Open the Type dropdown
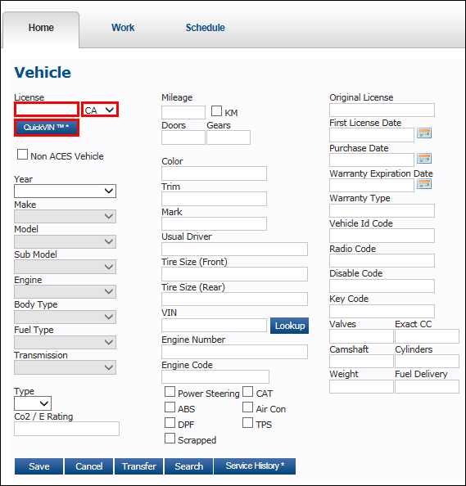466x486 pixels. click(33, 403)
